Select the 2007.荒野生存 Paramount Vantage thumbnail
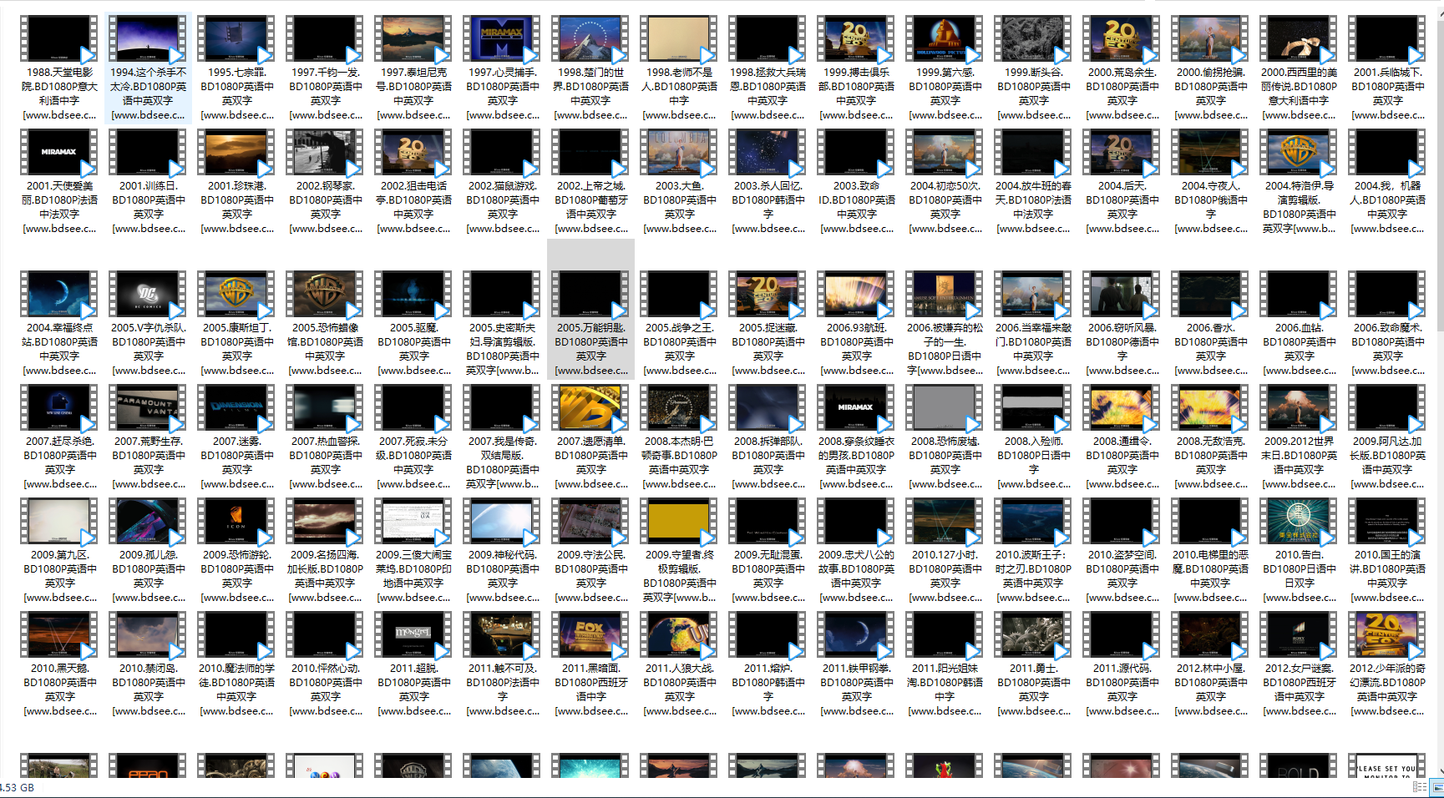Image resolution: width=1444 pixels, height=798 pixels. pyautogui.click(x=148, y=407)
